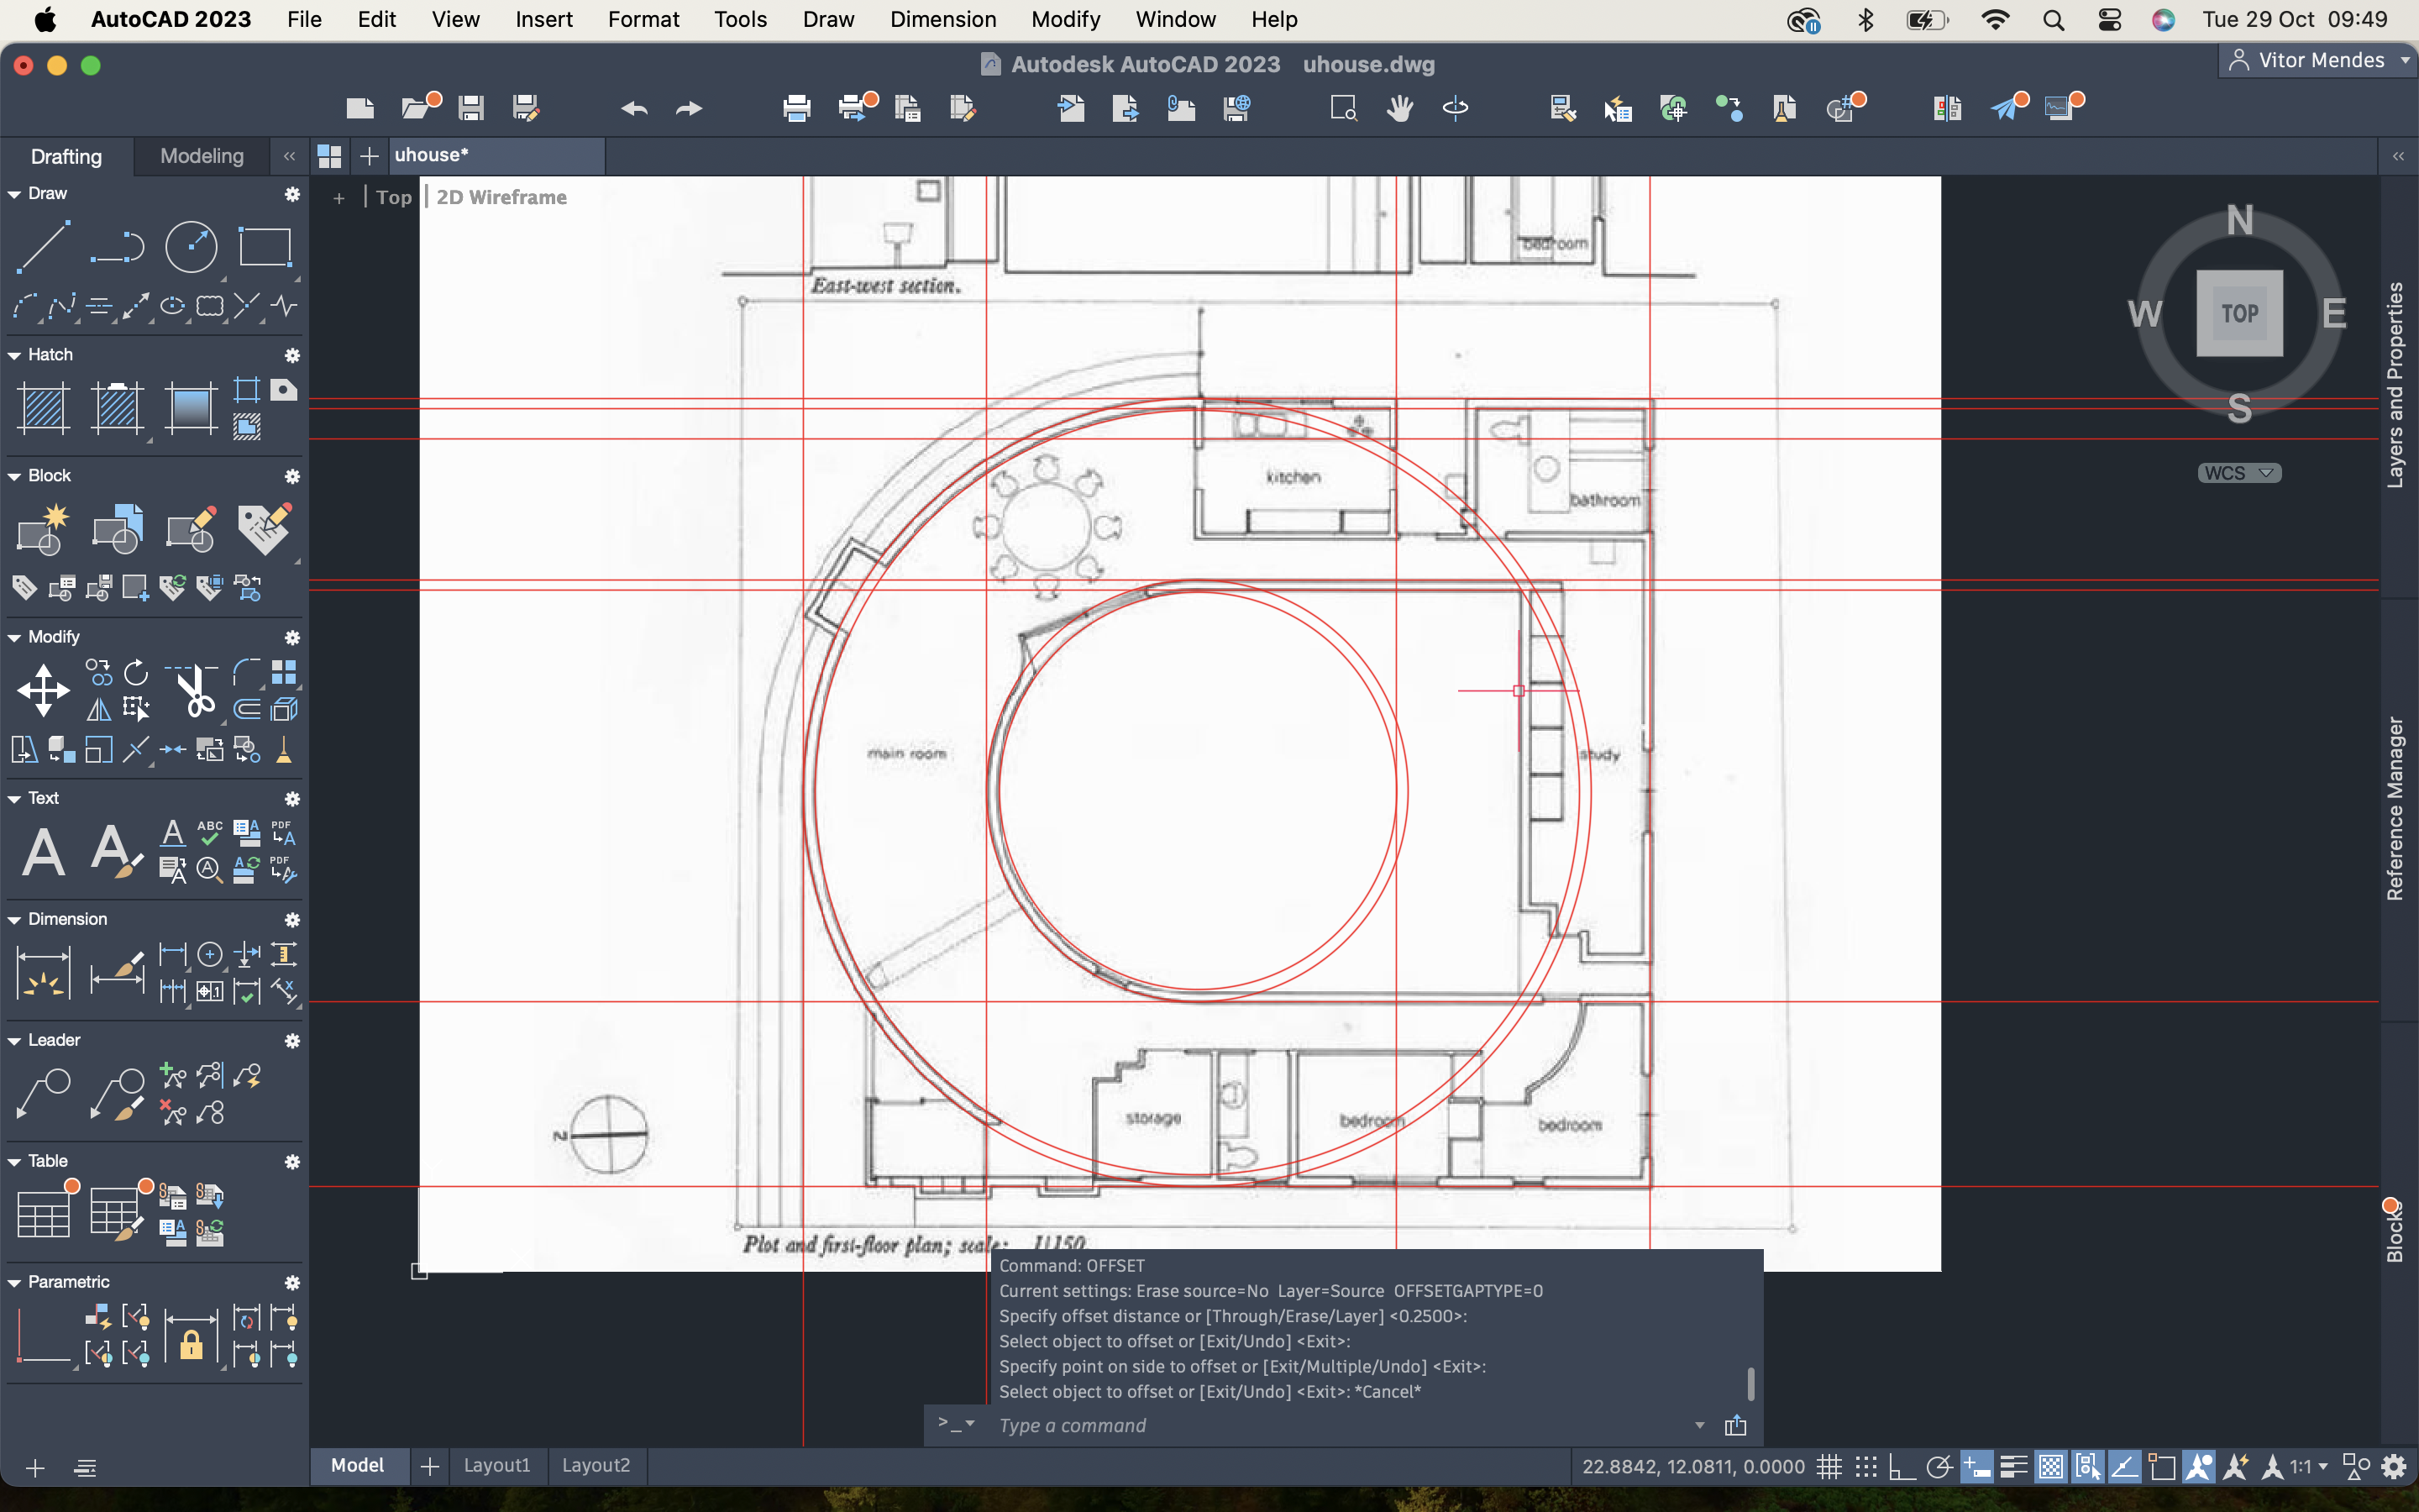Select the Multiline Text tool
The height and width of the screenshot is (1512, 2419).
point(43,852)
